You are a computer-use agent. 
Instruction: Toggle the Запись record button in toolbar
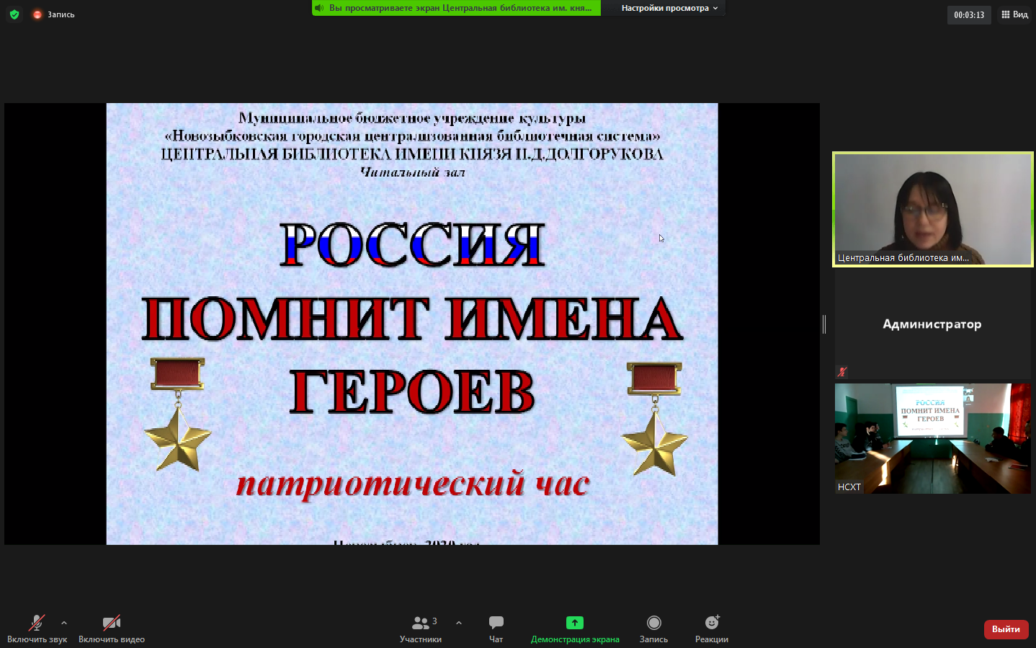[653, 628]
